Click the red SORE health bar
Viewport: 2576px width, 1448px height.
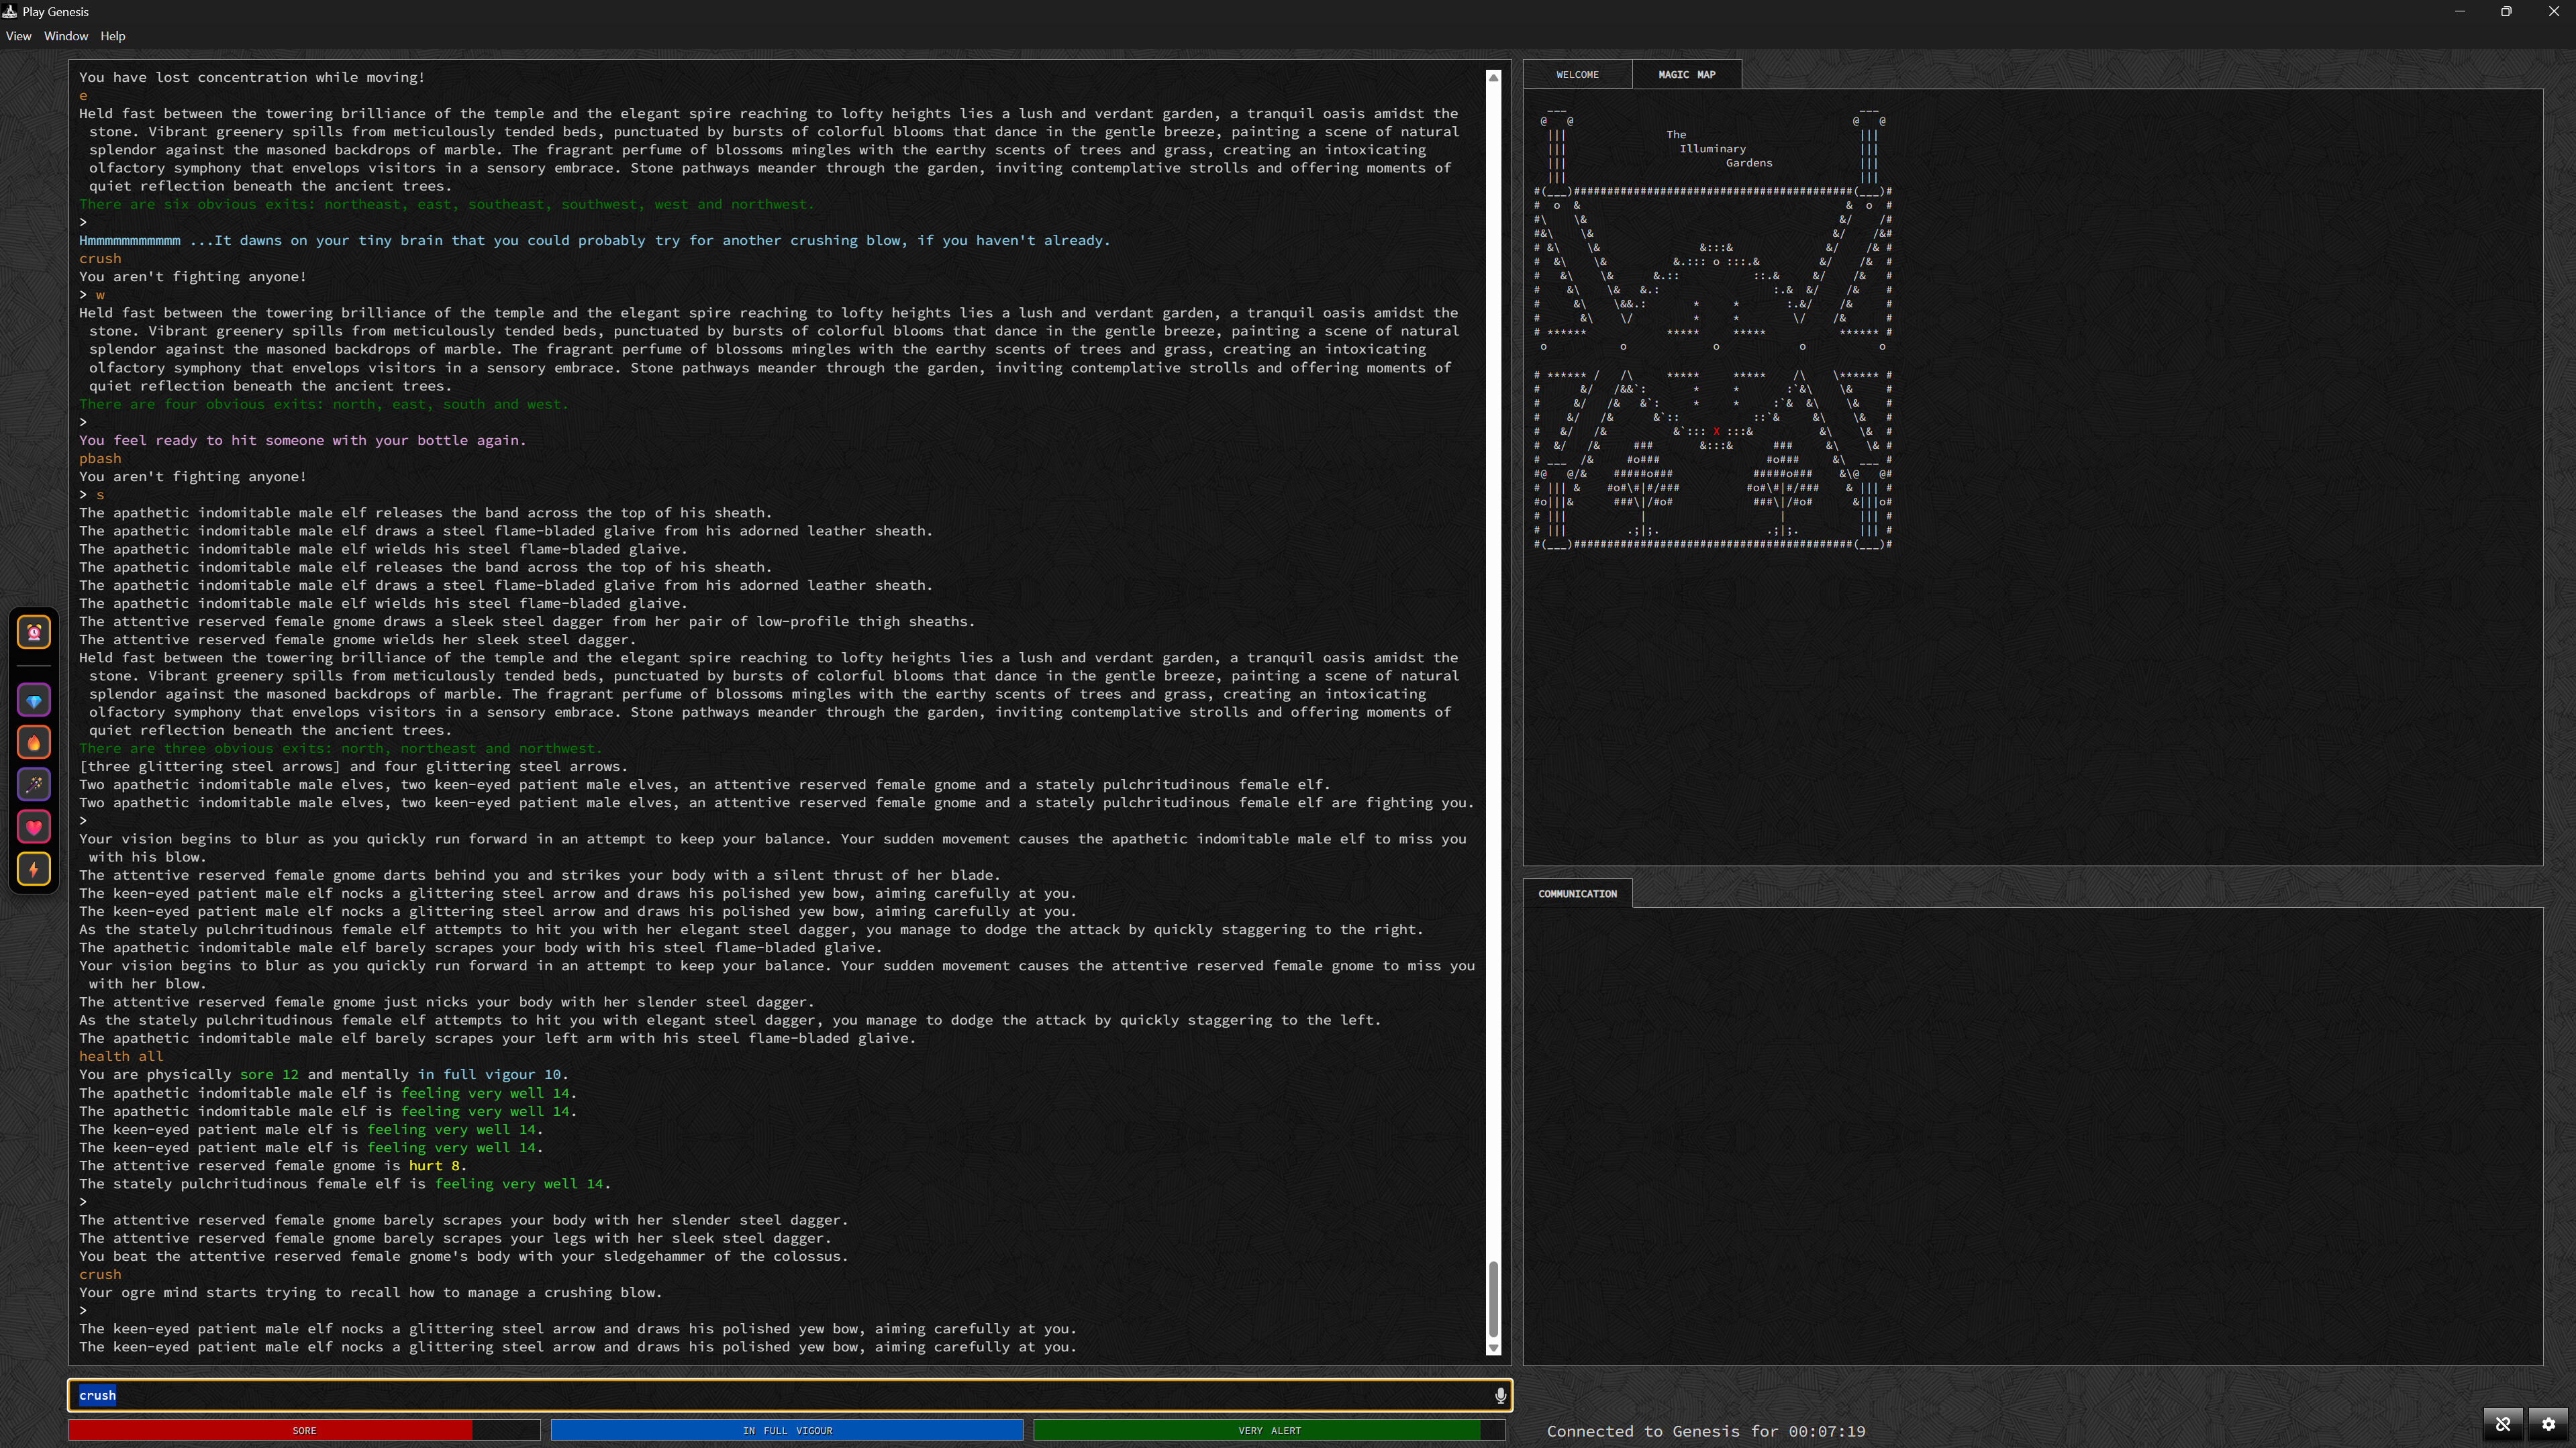coord(304,1431)
